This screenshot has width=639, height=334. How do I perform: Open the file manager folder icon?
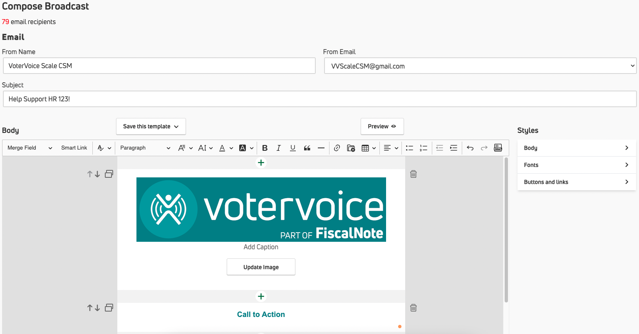[351, 148]
